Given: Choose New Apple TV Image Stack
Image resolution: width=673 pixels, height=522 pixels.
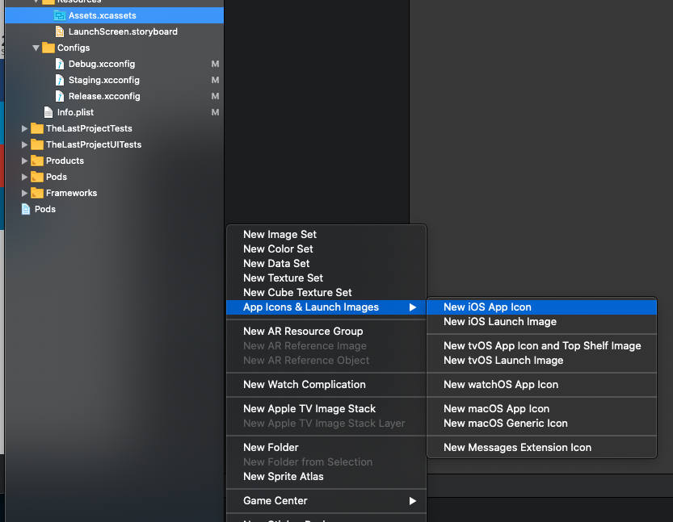Looking at the screenshot, I should [x=326, y=409].
